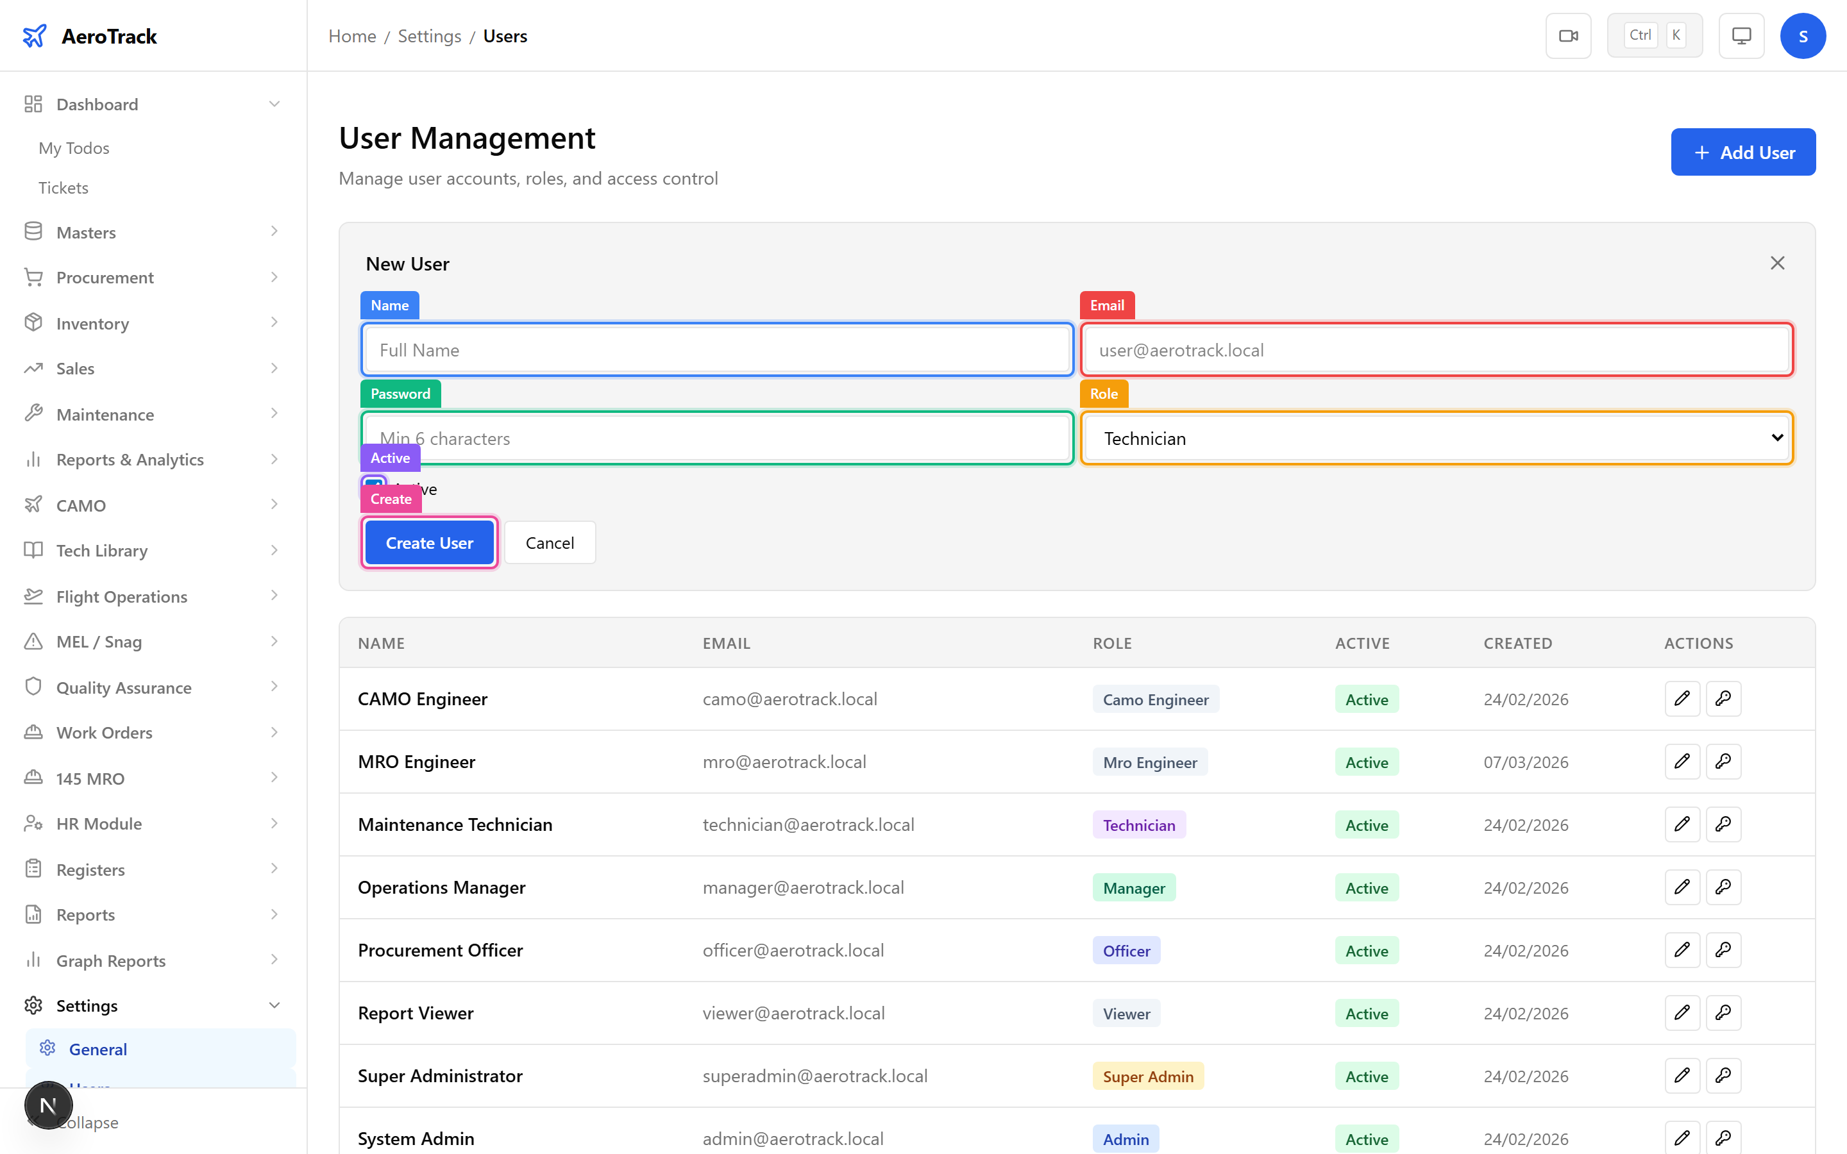
Task: Click the monitor screen-share icon in top bar
Action: point(1740,35)
